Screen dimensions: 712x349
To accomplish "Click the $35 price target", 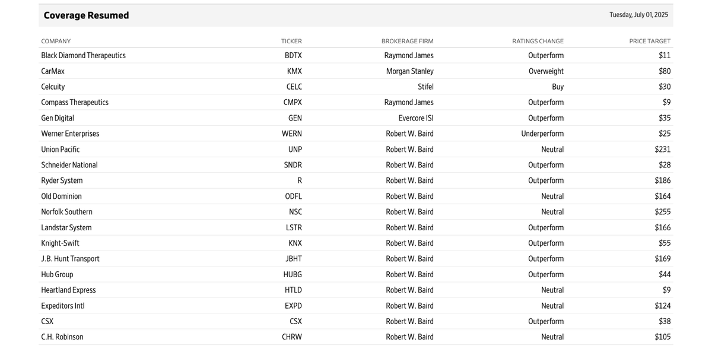I will pos(665,118).
